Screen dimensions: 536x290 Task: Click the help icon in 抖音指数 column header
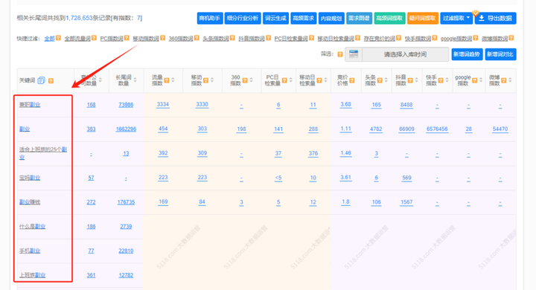(x=410, y=80)
